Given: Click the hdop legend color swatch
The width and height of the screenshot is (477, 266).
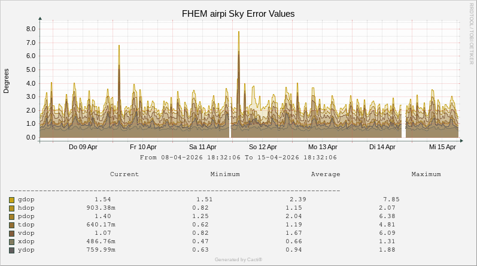Looking at the screenshot, I should coord(11,208).
